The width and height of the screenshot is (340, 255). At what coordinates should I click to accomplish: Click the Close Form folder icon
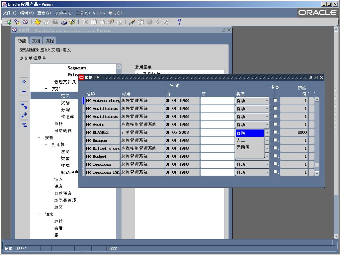[72, 22]
